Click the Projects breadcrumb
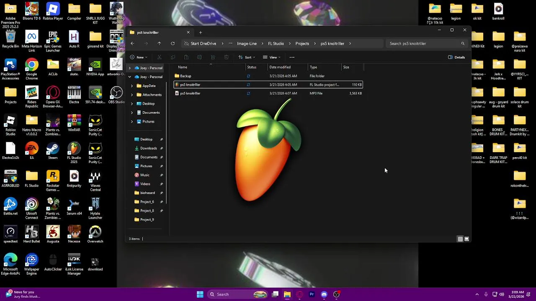 [x=302, y=43]
